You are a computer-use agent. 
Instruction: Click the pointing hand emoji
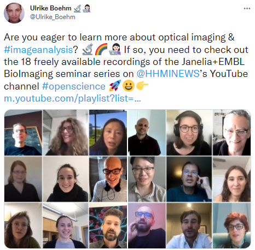pos(142,86)
